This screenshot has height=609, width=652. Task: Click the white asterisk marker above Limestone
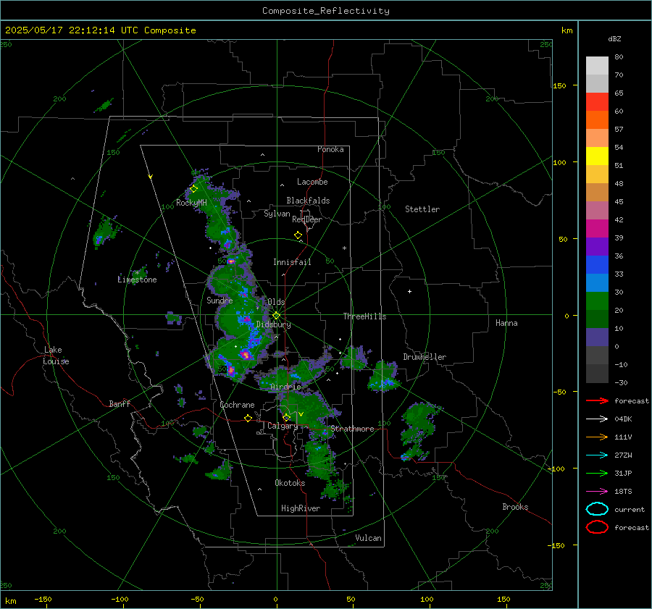(137, 273)
